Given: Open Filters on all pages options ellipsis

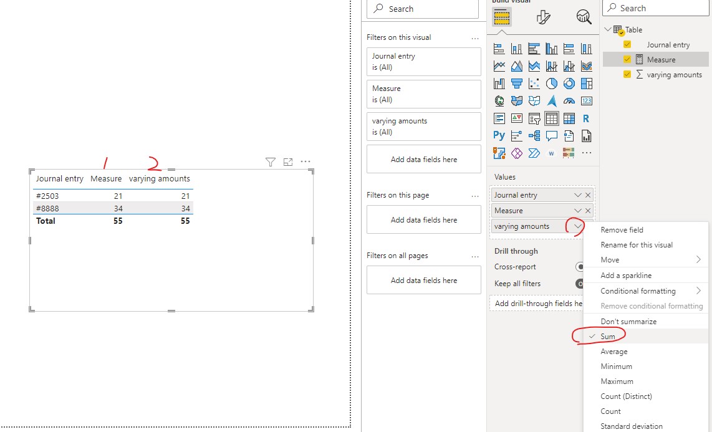Looking at the screenshot, I should [475, 256].
